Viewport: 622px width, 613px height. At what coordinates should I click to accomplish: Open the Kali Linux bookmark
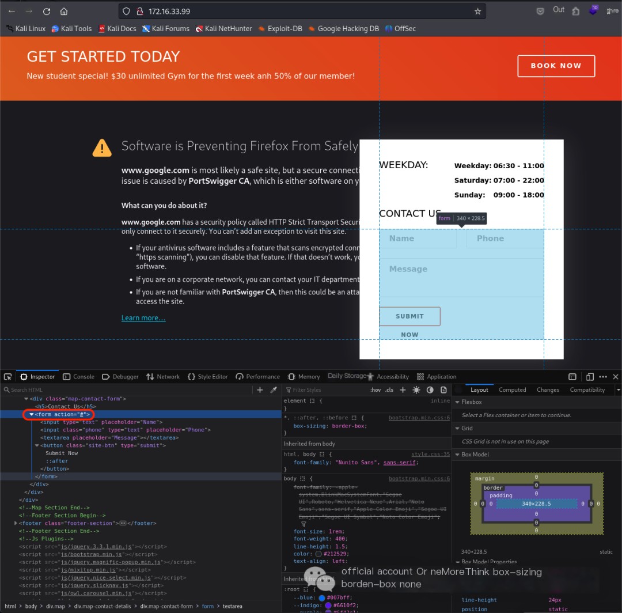click(x=26, y=29)
